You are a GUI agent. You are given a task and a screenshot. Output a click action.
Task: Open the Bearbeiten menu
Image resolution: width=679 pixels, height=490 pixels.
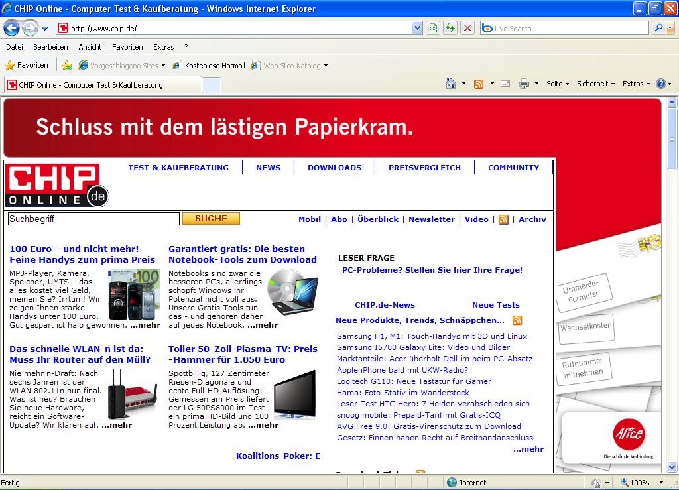click(50, 47)
